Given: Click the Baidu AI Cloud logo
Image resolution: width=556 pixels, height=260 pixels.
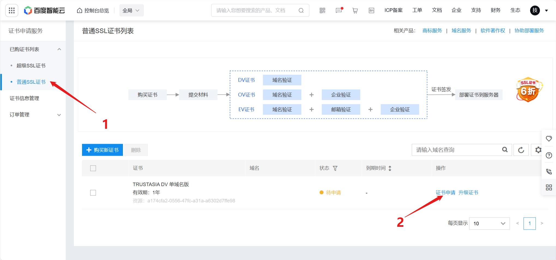Looking at the screenshot, I should click(x=44, y=10).
